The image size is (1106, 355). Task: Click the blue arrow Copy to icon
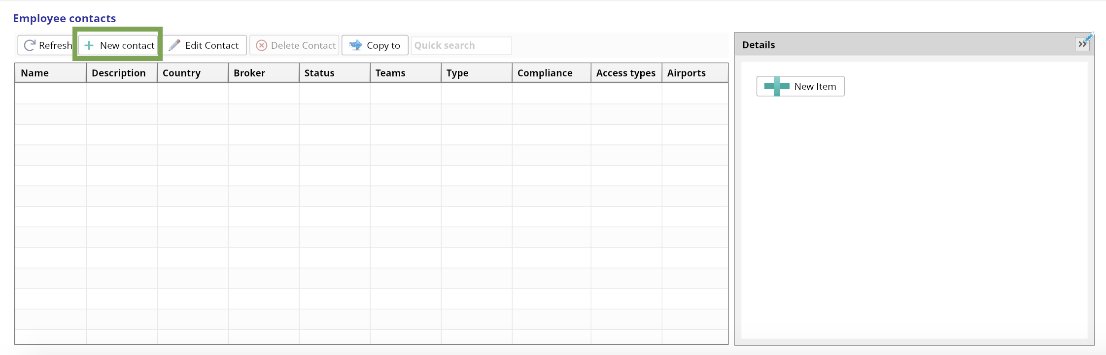[355, 45]
